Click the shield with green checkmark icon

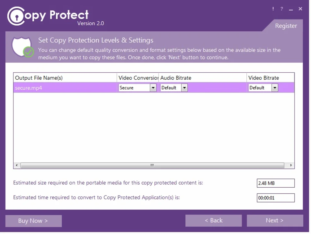pyautogui.click(x=23, y=47)
